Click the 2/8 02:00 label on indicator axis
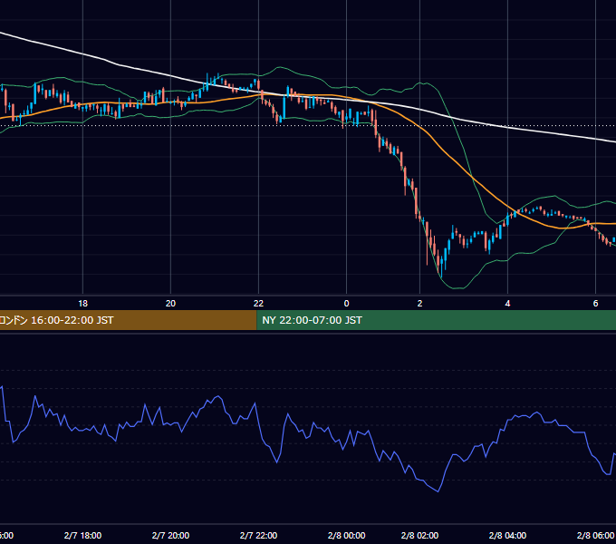The image size is (616, 544). pyautogui.click(x=419, y=535)
